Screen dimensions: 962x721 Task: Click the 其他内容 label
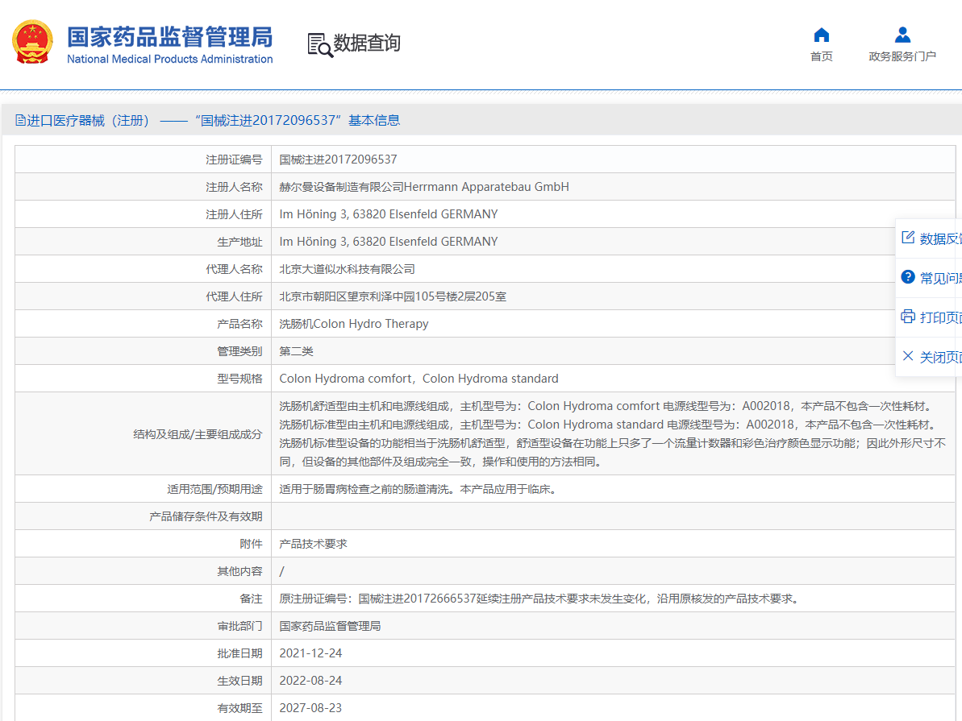pos(239,571)
